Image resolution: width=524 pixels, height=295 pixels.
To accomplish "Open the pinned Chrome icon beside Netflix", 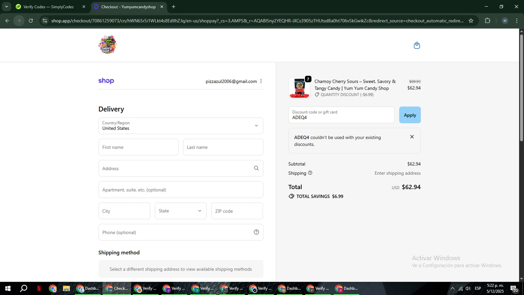I will pos(53,288).
